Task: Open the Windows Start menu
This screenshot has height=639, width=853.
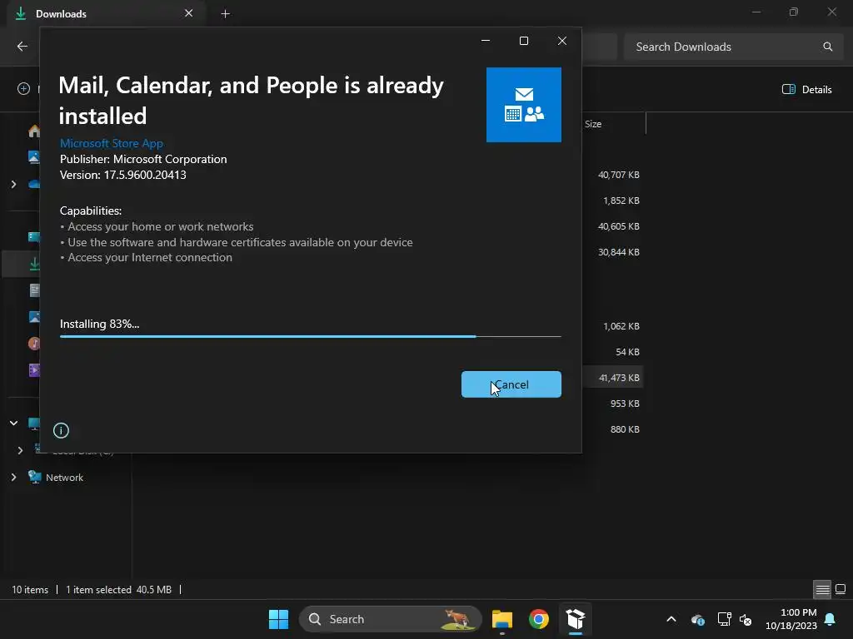Action: (x=278, y=619)
